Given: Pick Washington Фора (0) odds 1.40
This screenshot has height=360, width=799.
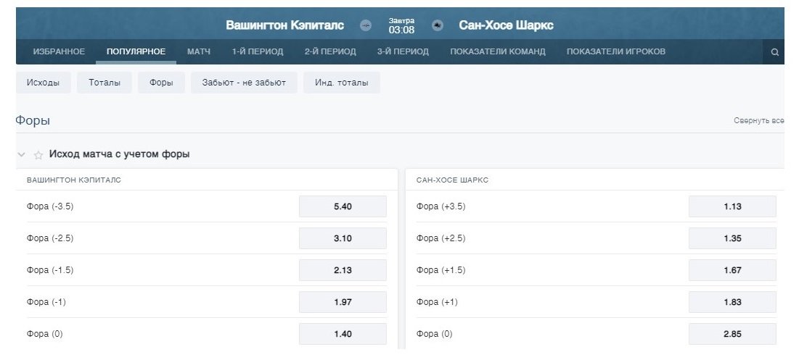Looking at the screenshot, I should [343, 334].
